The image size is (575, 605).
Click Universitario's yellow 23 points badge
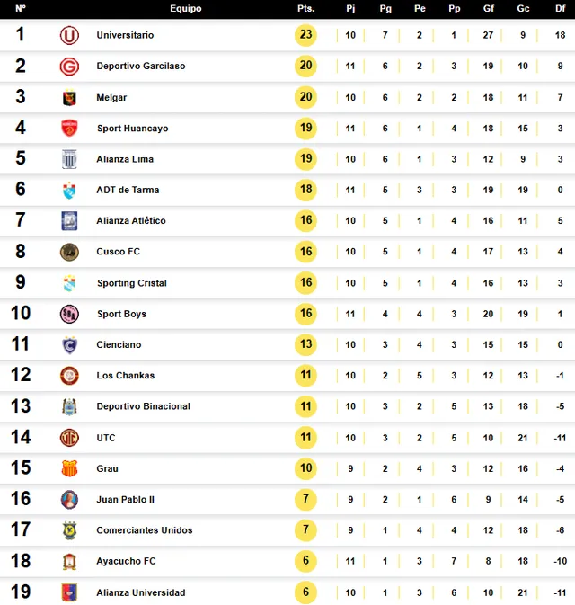click(x=305, y=35)
